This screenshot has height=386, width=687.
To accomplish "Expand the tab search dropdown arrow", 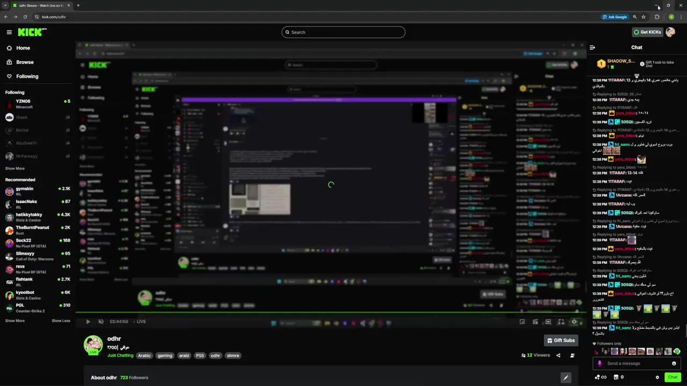I will click(x=5, y=5).
